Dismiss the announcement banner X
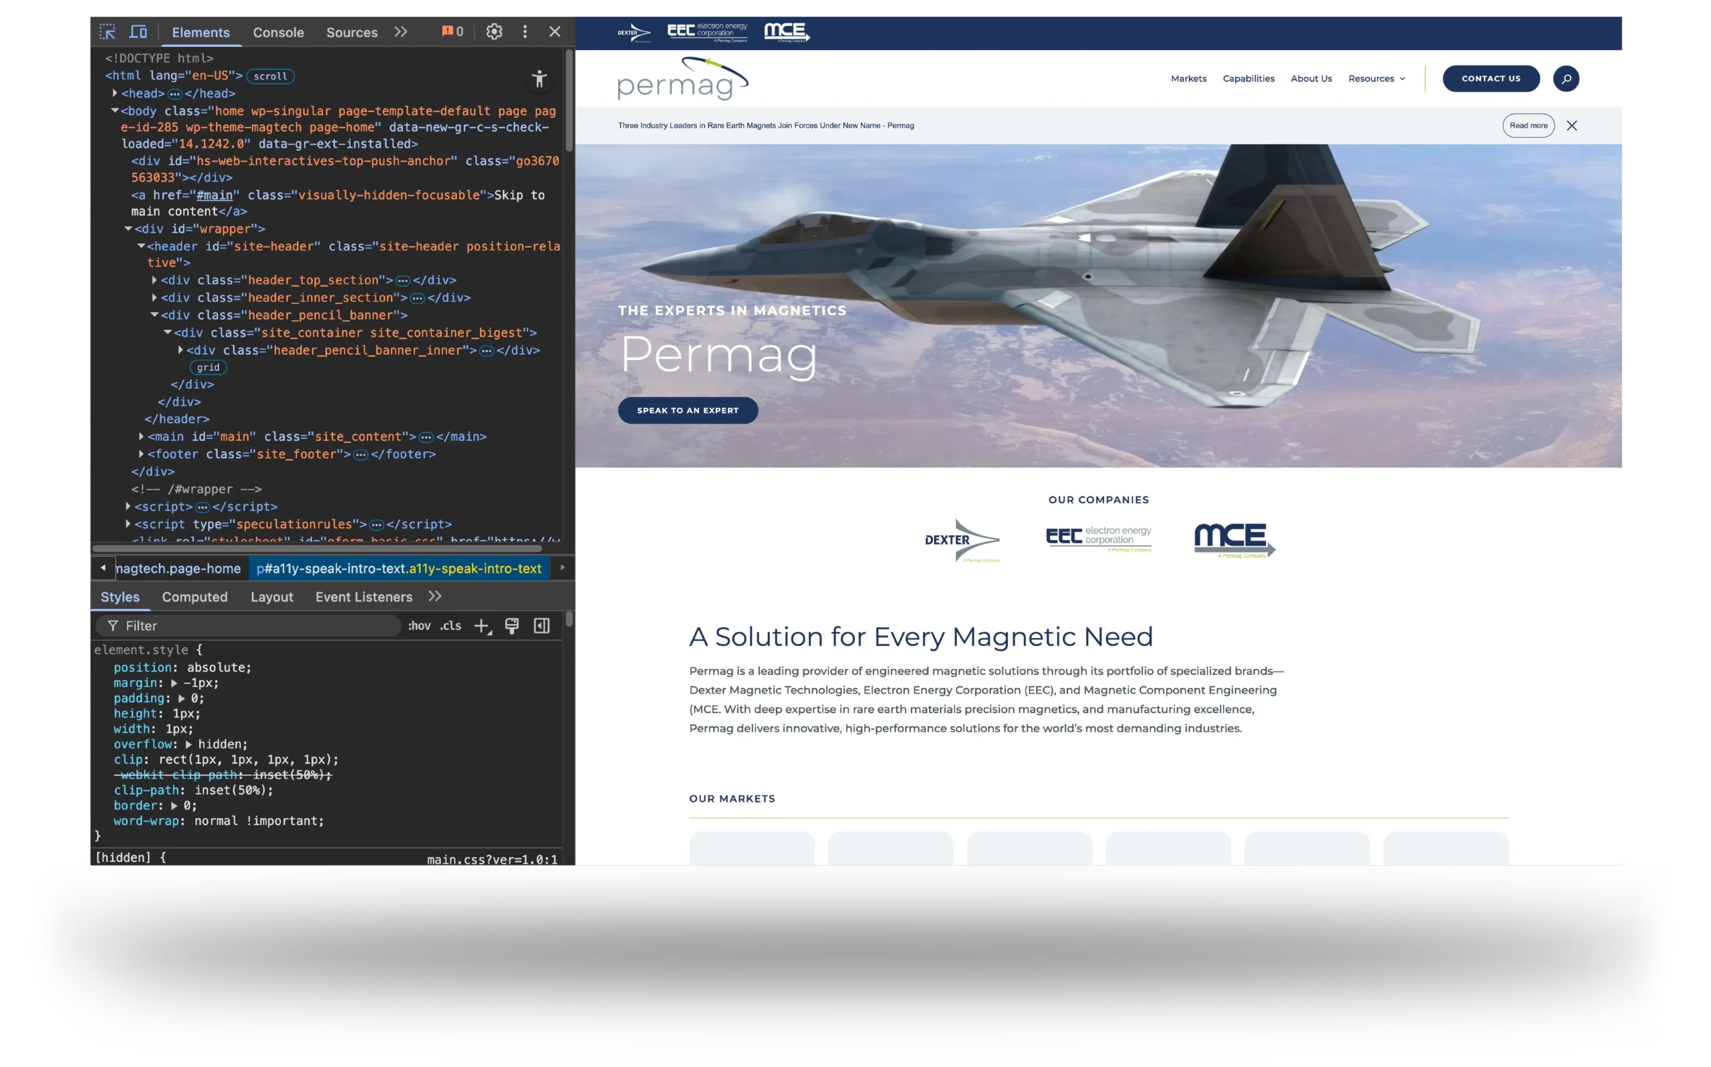Viewport: 1711px width, 1067px height. (1572, 126)
